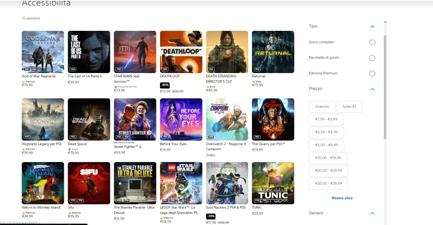Select the Edizione Premium radio button
The image size is (433, 225).
click(372, 73)
